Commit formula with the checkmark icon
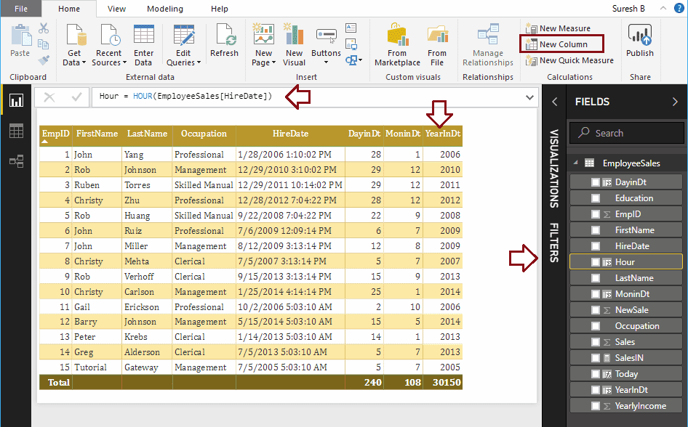The width and height of the screenshot is (688, 427). [x=76, y=97]
